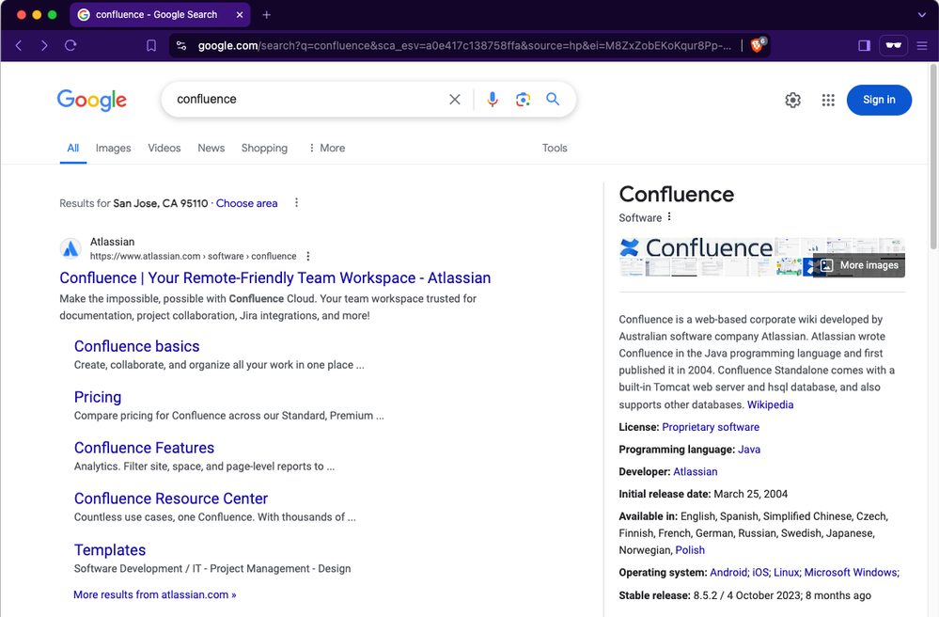
Task: Clear the search box text
Action: pyautogui.click(x=455, y=100)
